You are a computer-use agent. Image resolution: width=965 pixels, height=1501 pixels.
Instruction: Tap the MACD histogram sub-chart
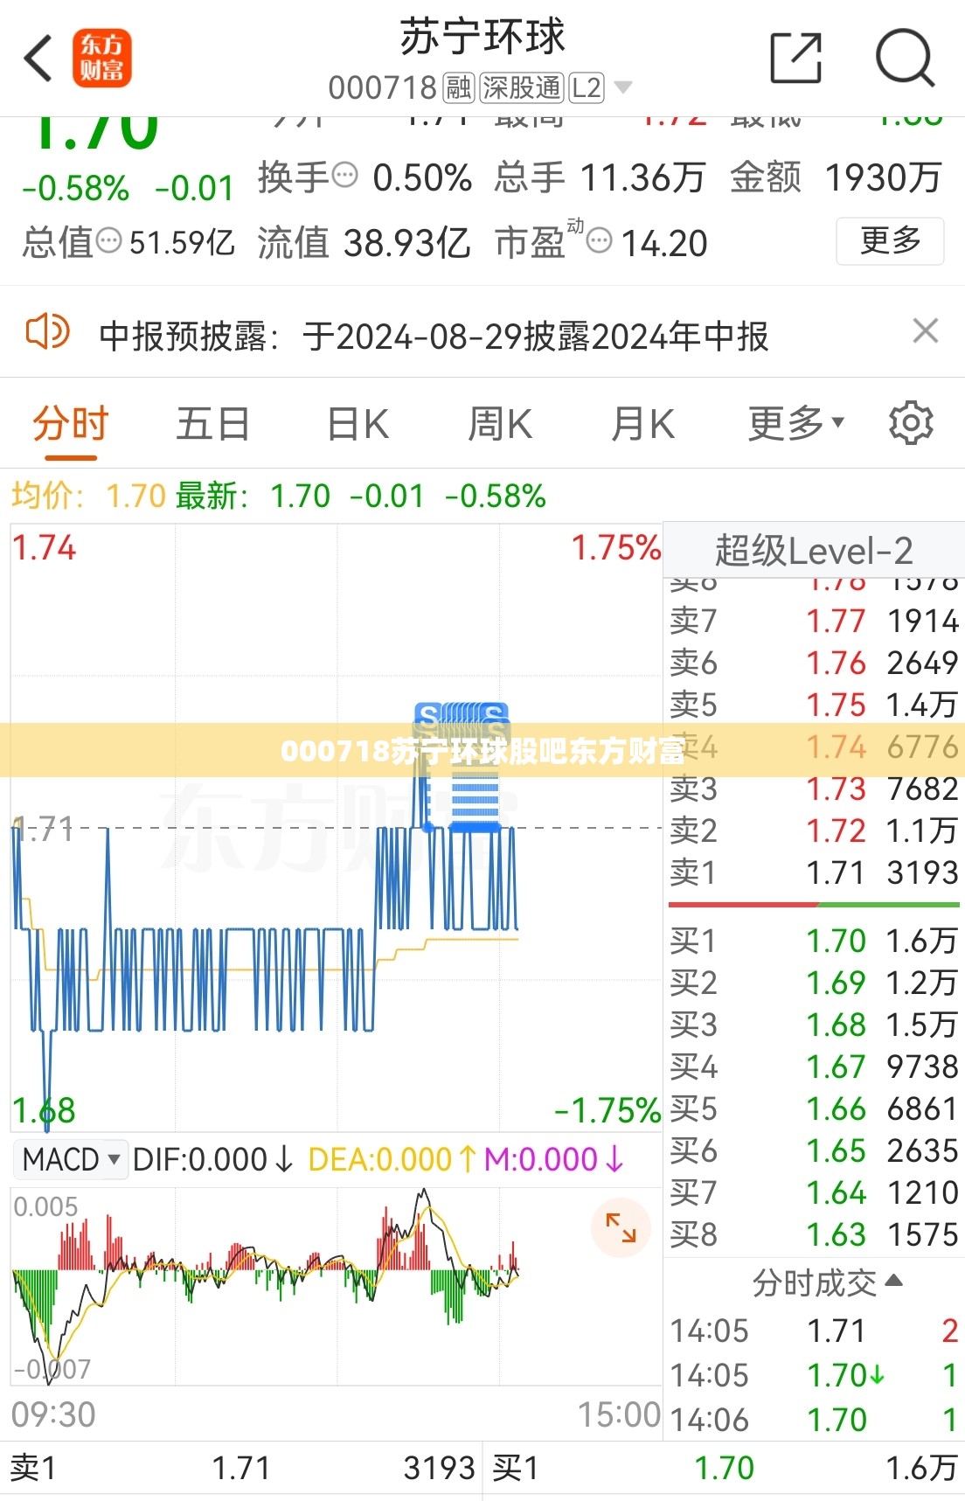(336, 1285)
